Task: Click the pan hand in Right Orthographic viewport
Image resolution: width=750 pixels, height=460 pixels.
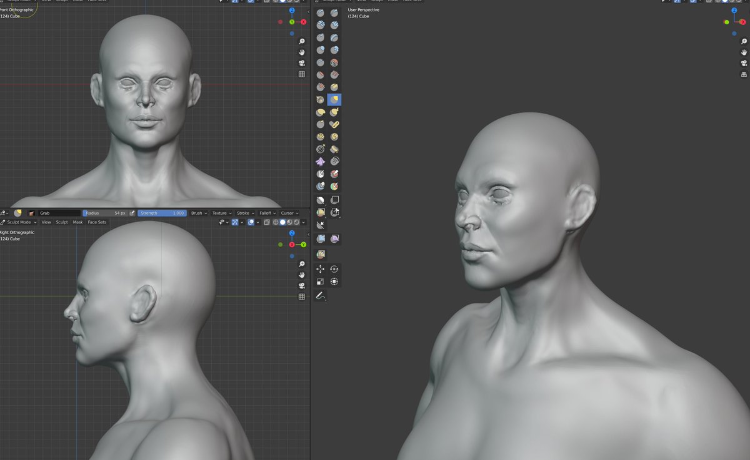Action: pyautogui.click(x=301, y=275)
